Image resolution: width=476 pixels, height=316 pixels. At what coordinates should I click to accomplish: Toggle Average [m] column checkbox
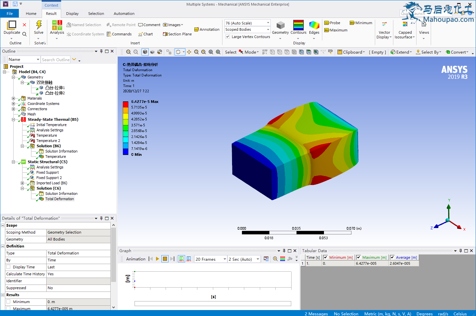[x=392, y=257]
